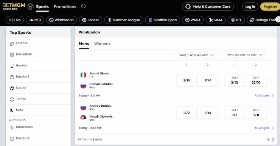Viewport: 280px width, 146px height.
Task: Bet Sinner Set 1 at 3/10
Action: click(x=235, y=80)
